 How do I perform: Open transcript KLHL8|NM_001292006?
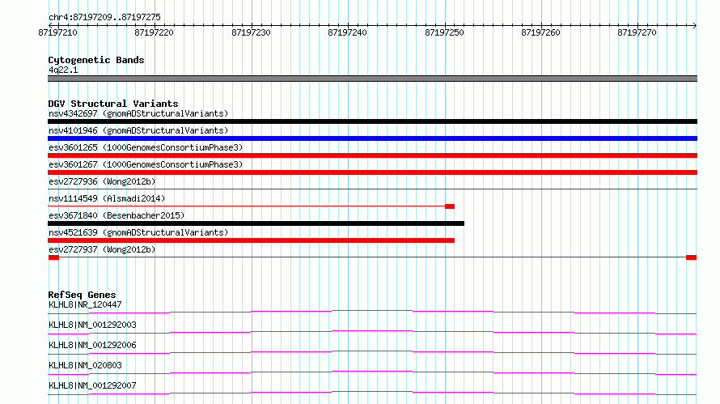click(92, 345)
